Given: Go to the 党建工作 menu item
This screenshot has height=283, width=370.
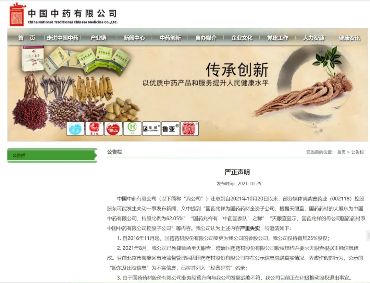Looking at the screenshot, I should (x=278, y=38).
